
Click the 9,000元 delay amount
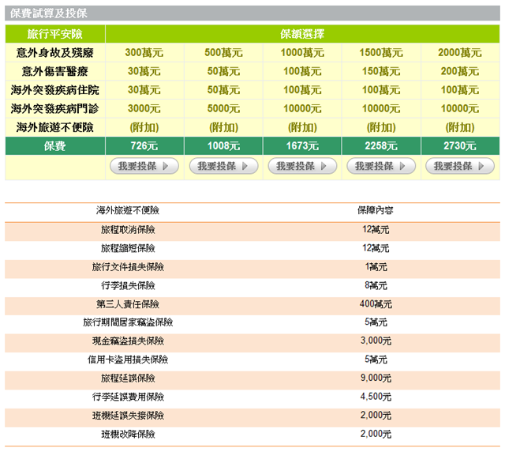point(376,379)
